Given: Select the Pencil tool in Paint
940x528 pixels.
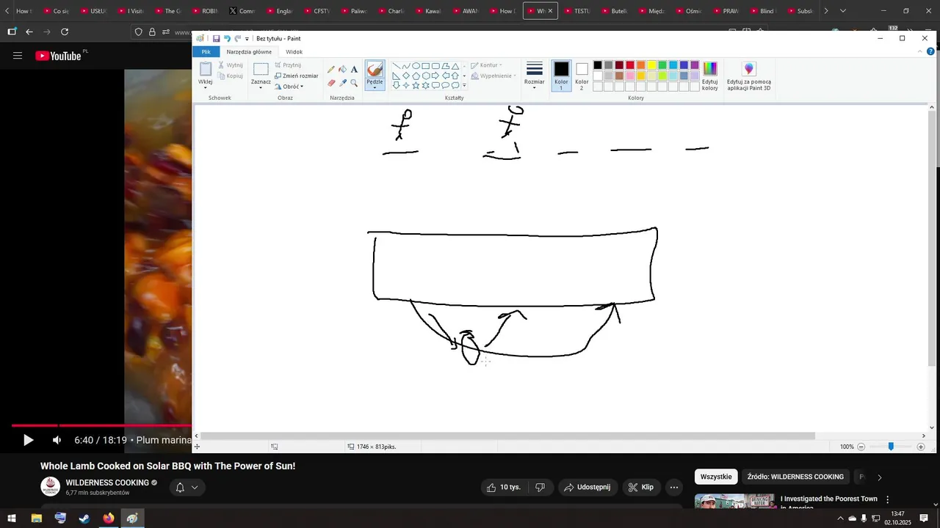Looking at the screenshot, I should [x=331, y=69].
